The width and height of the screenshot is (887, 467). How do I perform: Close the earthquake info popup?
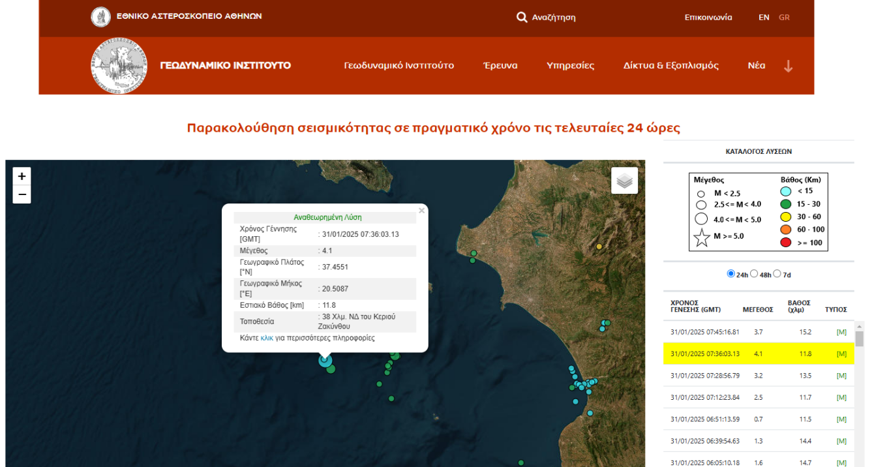pyautogui.click(x=421, y=211)
